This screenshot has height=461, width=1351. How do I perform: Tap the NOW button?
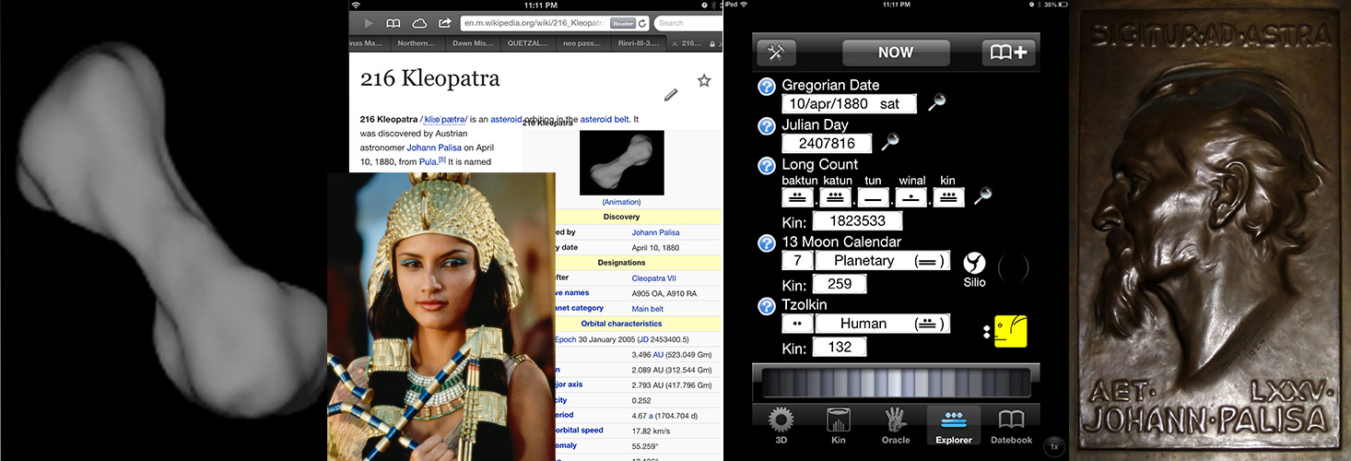coord(896,53)
